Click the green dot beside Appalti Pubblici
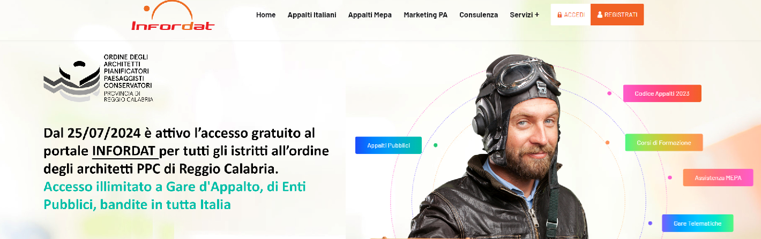 (435, 145)
